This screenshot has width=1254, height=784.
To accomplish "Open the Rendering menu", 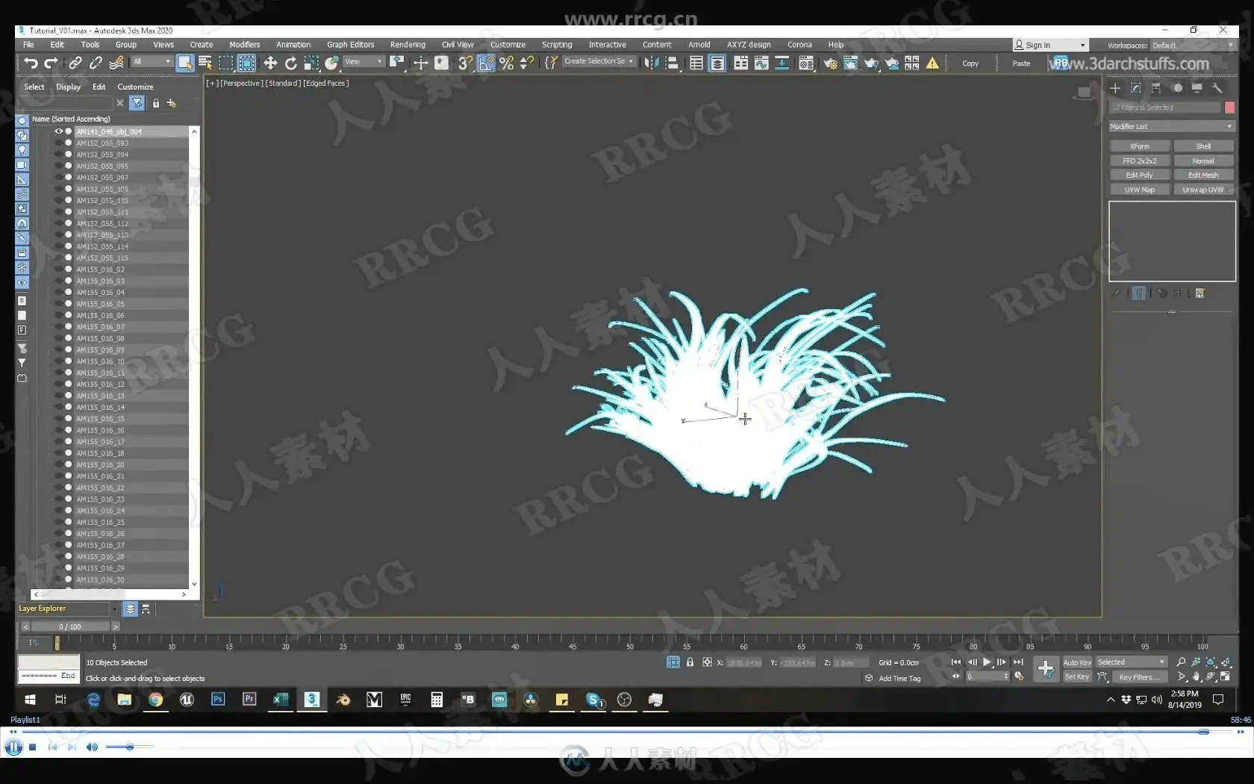I will 408,45.
